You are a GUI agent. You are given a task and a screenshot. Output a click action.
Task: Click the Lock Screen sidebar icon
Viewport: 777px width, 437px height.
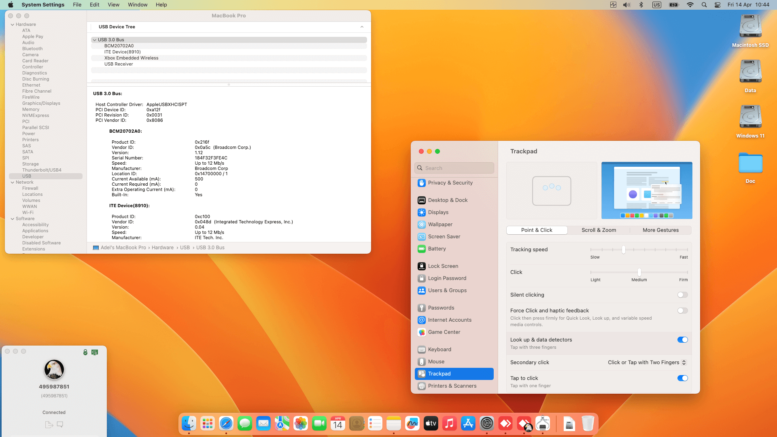click(x=421, y=266)
